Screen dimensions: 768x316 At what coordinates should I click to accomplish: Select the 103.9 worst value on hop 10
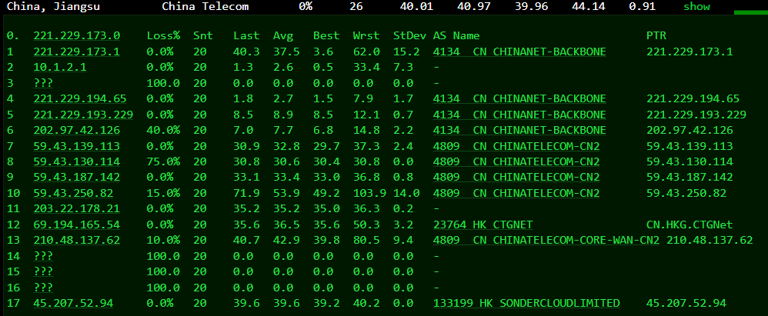coord(370,193)
